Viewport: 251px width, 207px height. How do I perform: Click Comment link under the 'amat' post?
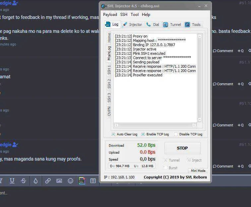(x=223, y=84)
